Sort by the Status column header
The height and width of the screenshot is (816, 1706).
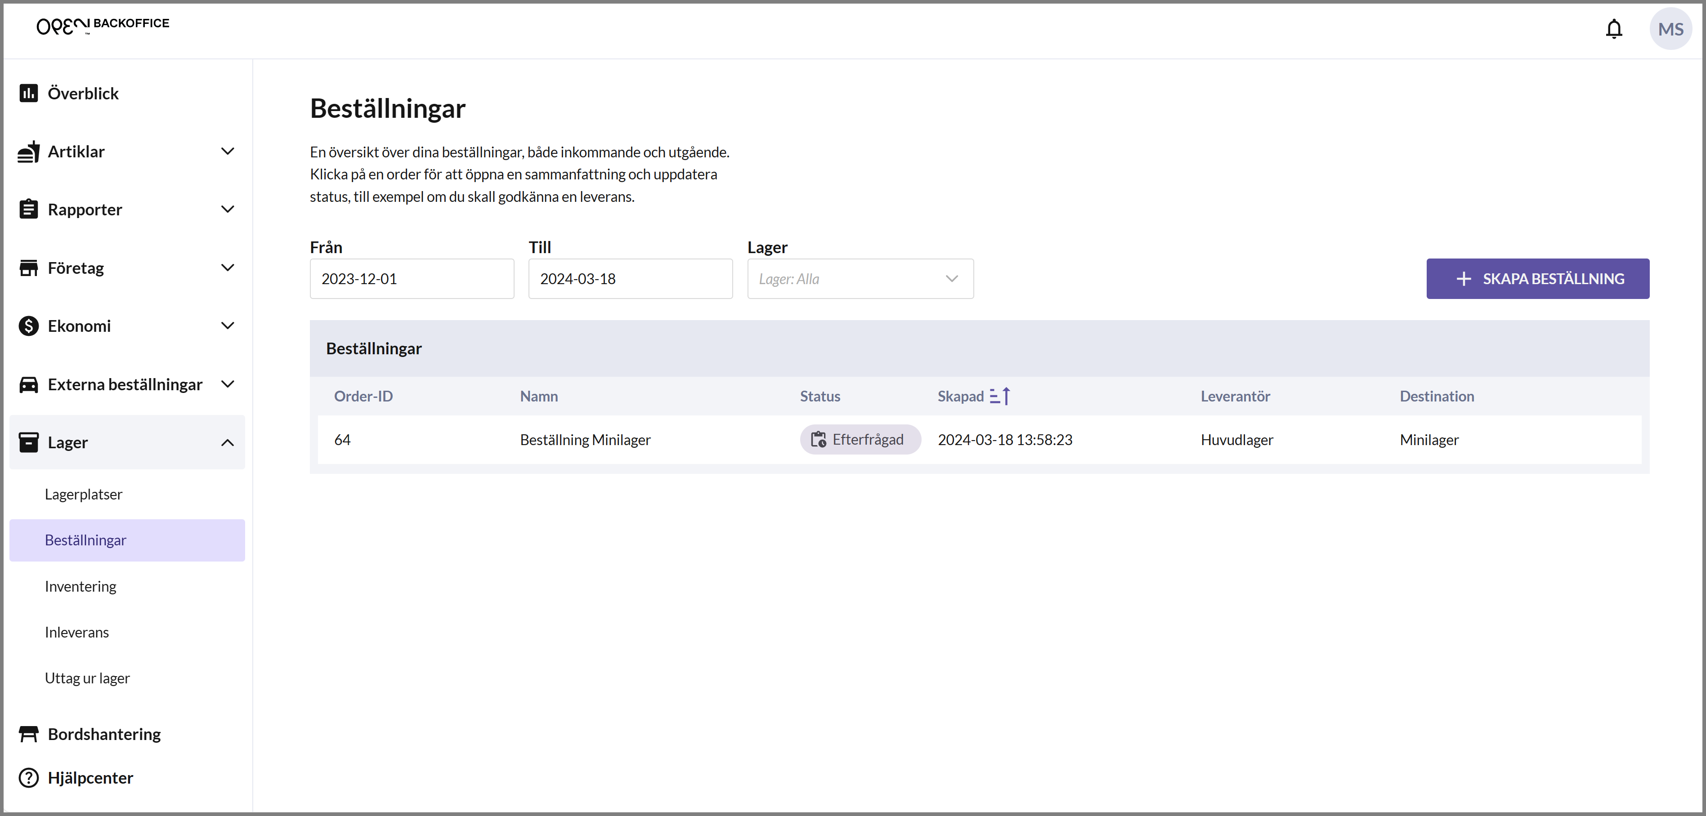coord(819,396)
